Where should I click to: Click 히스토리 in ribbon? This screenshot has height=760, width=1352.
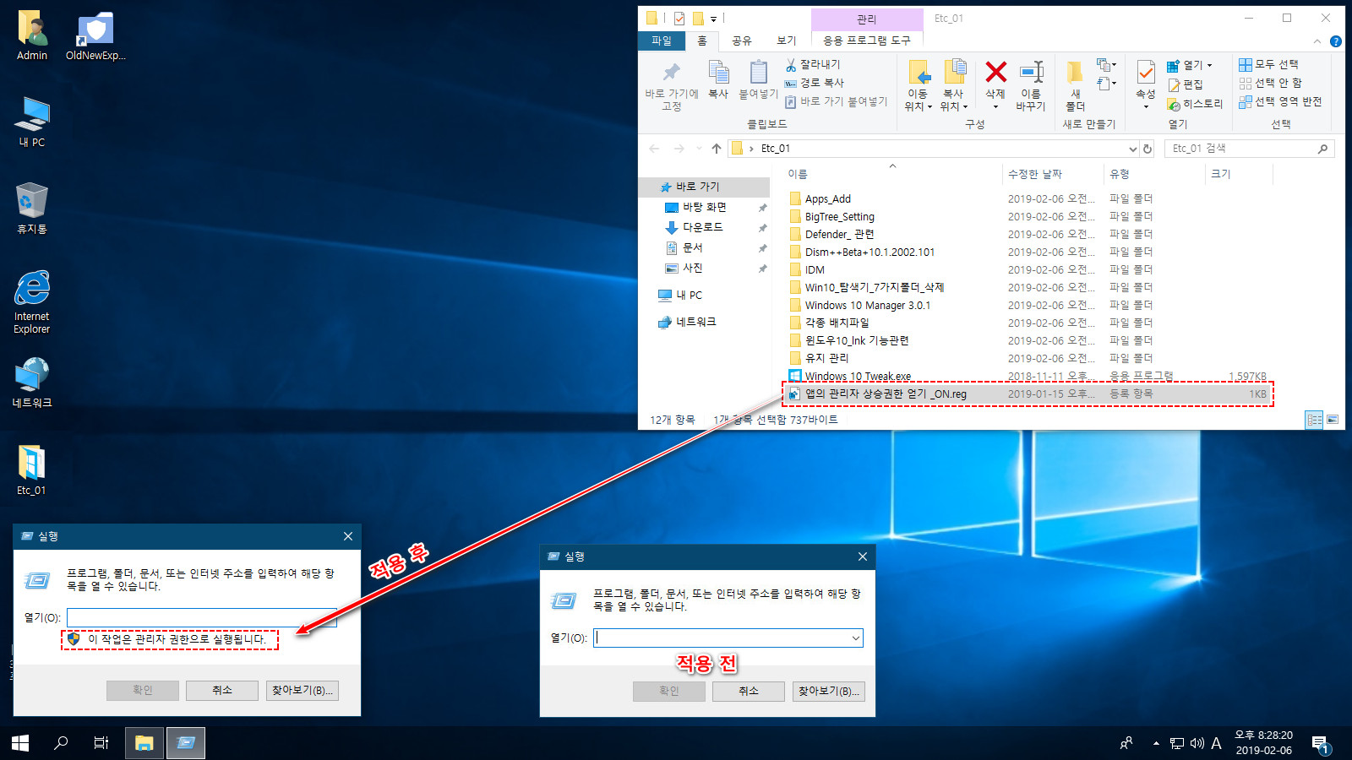click(x=1195, y=104)
